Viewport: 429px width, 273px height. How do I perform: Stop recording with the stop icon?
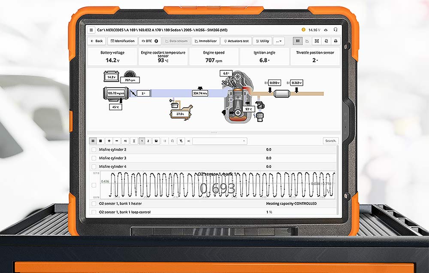(100, 141)
